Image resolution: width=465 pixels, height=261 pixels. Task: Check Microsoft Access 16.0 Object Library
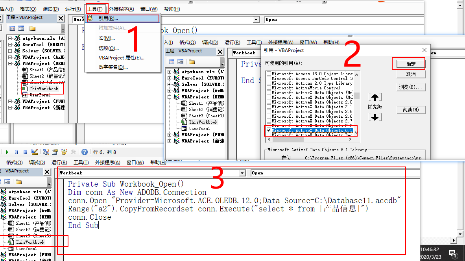click(x=269, y=73)
